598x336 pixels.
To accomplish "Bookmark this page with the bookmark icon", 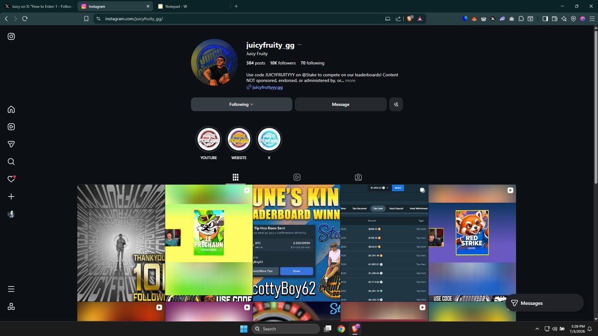I will tap(86, 18).
